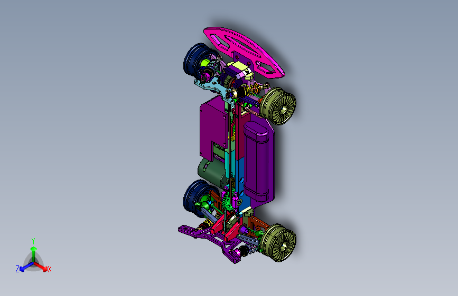The width and height of the screenshot is (458, 296).
Task: Select the green spur gear
Action: point(227,201)
